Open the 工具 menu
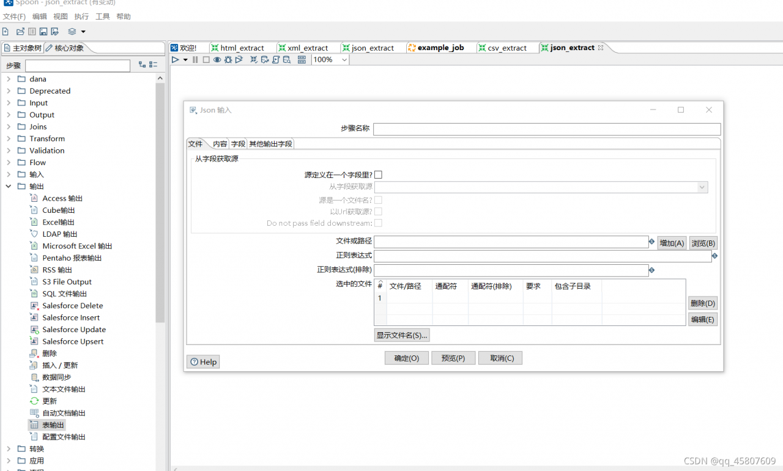Image resolution: width=783 pixels, height=471 pixels. click(103, 17)
